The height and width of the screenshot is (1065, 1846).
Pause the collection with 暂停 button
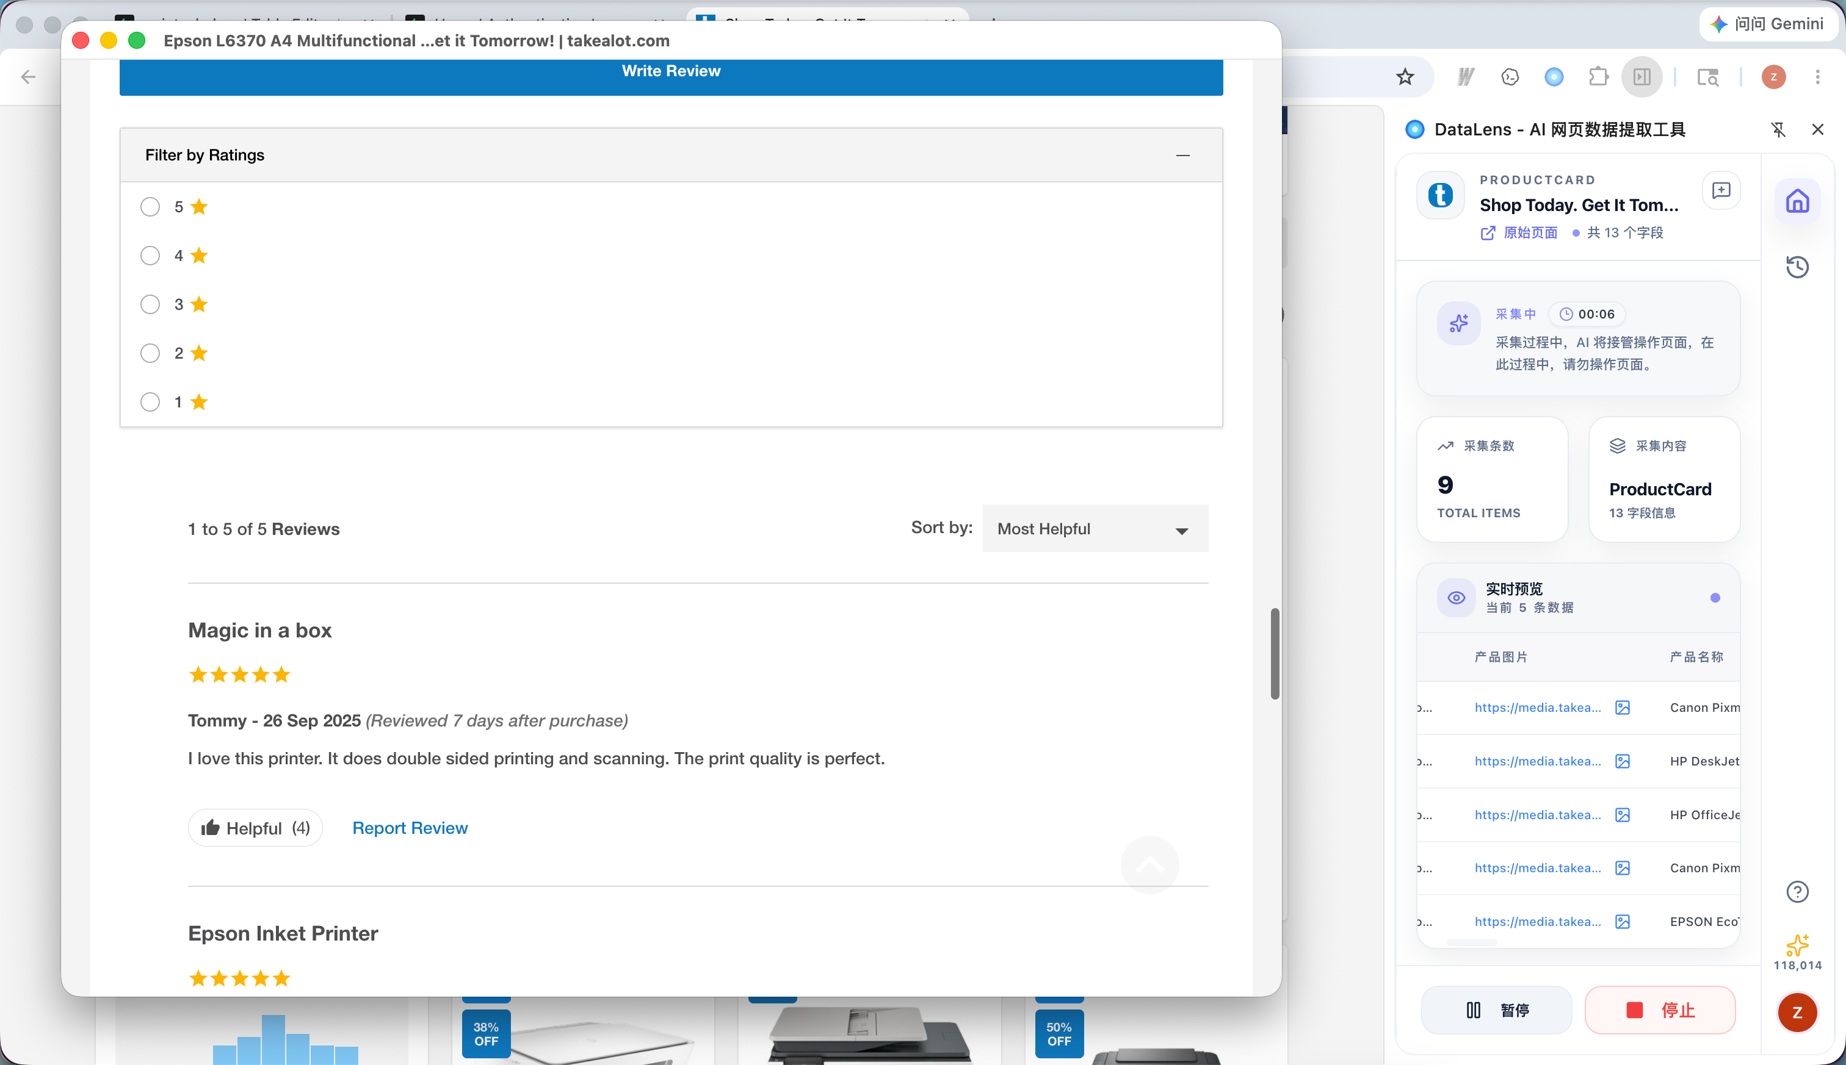click(x=1496, y=1010)
